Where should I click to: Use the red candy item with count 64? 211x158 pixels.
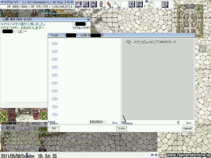[109, 4]
